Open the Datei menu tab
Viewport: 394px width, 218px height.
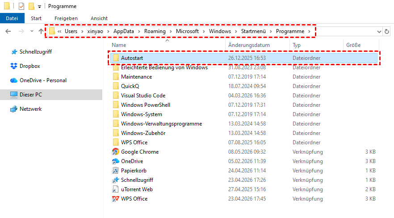click(12, 18)
